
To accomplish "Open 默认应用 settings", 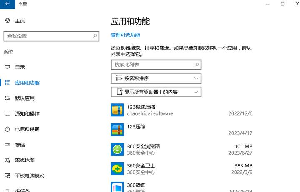I will [25, 98].
